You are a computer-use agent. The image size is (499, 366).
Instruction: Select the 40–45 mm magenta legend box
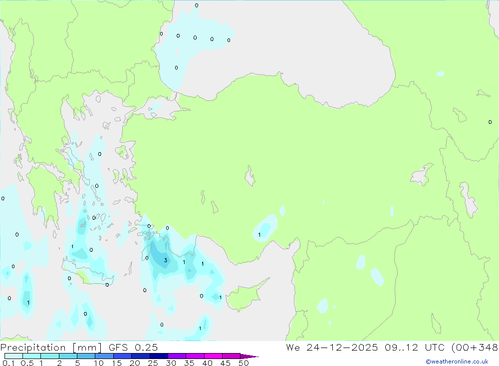213,356
